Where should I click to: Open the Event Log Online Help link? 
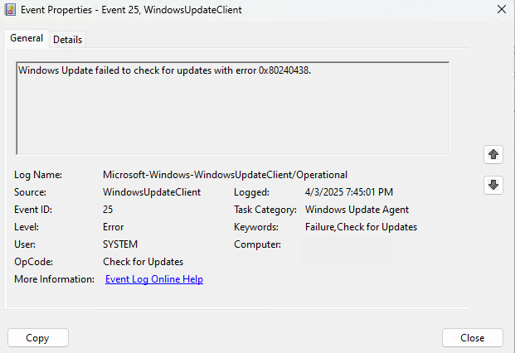coord(154,279)
